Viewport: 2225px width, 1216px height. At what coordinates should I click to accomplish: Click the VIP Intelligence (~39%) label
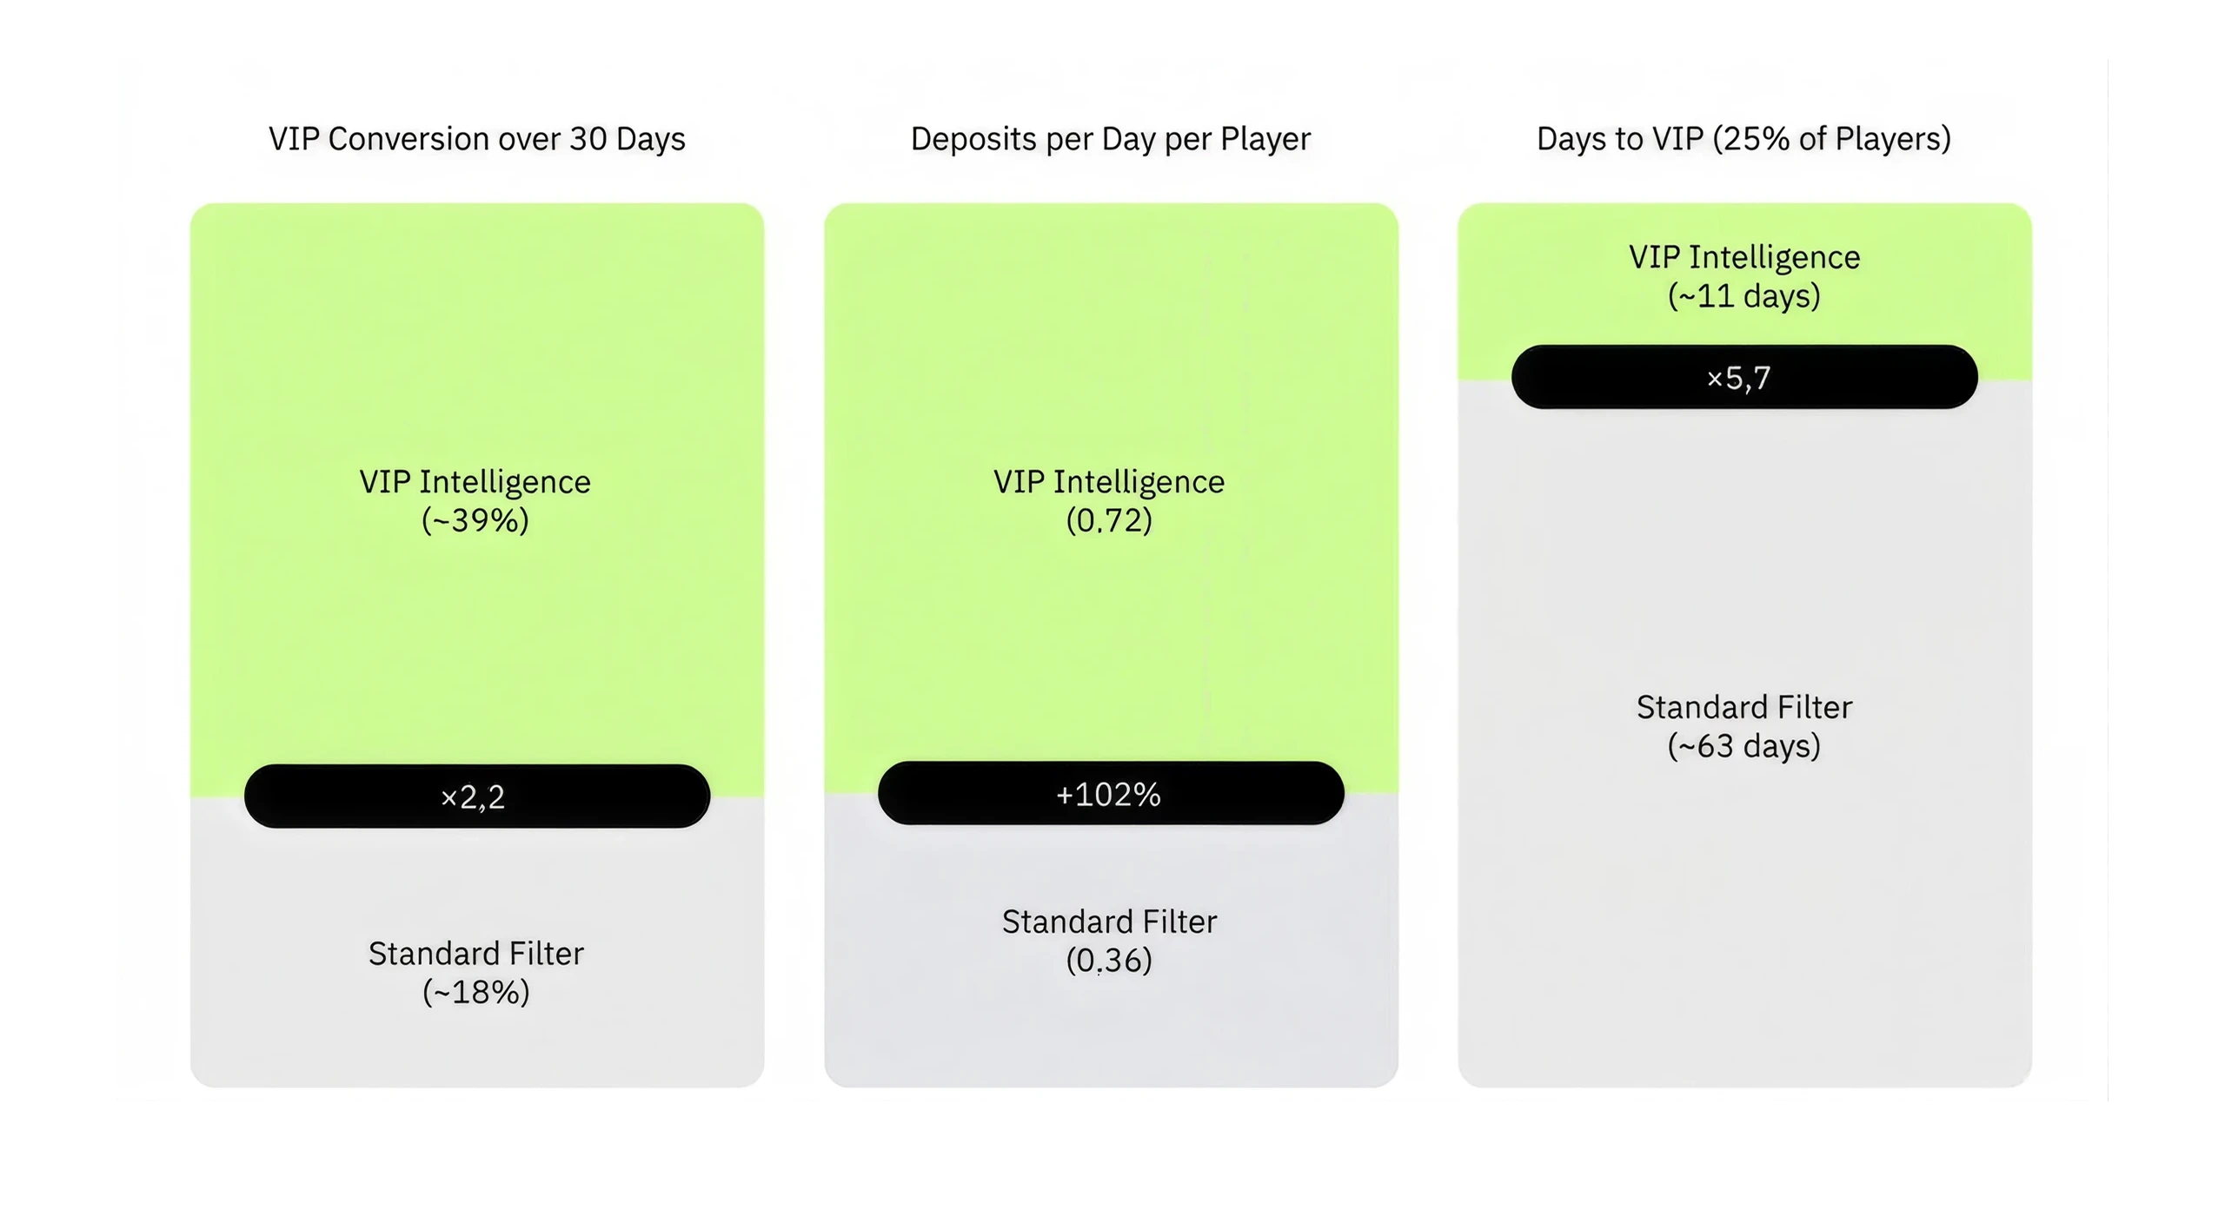coord(475,500)
